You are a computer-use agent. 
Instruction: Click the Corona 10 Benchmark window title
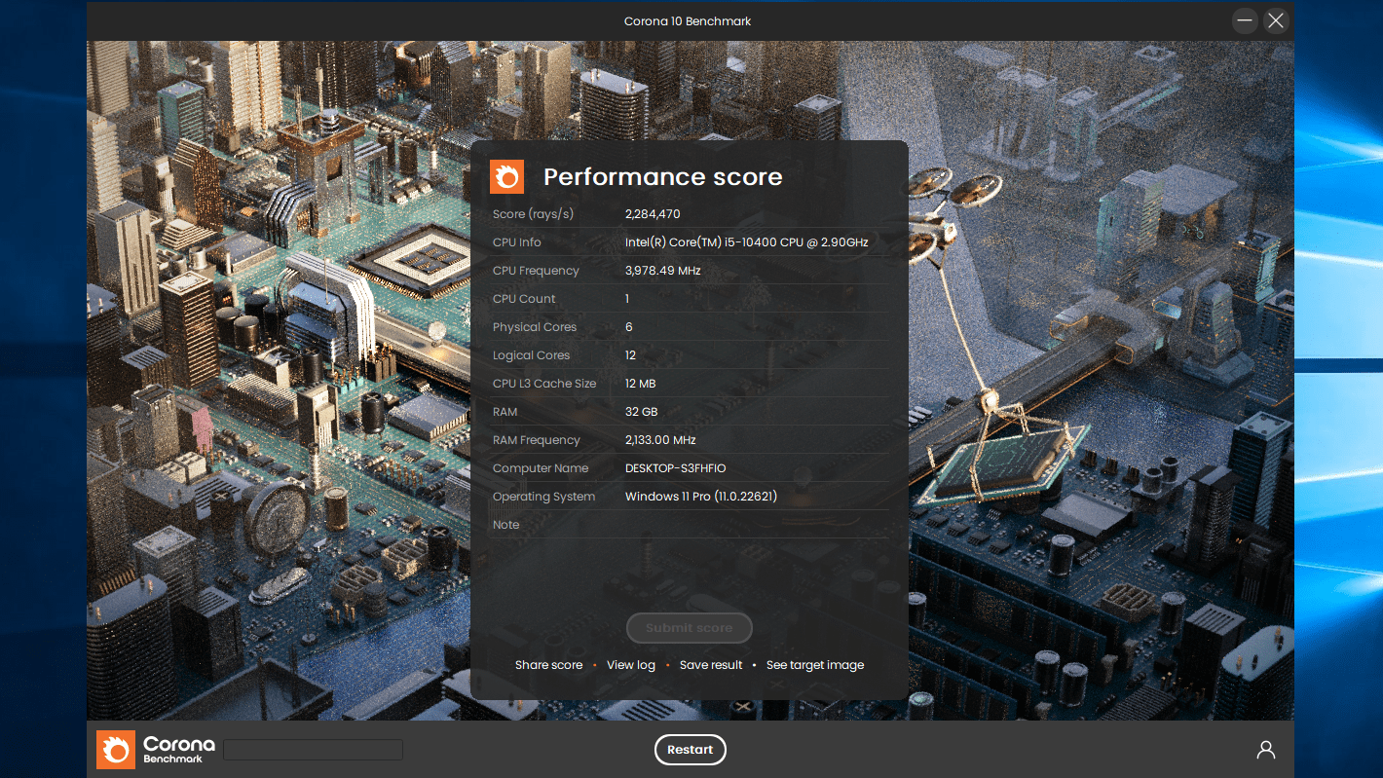[x=688, y=20]
